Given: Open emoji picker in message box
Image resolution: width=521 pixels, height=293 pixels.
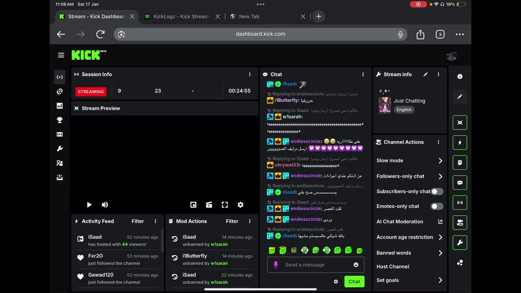Looking at the screenshot, I should pyautogui.click(x=356, y=265).
